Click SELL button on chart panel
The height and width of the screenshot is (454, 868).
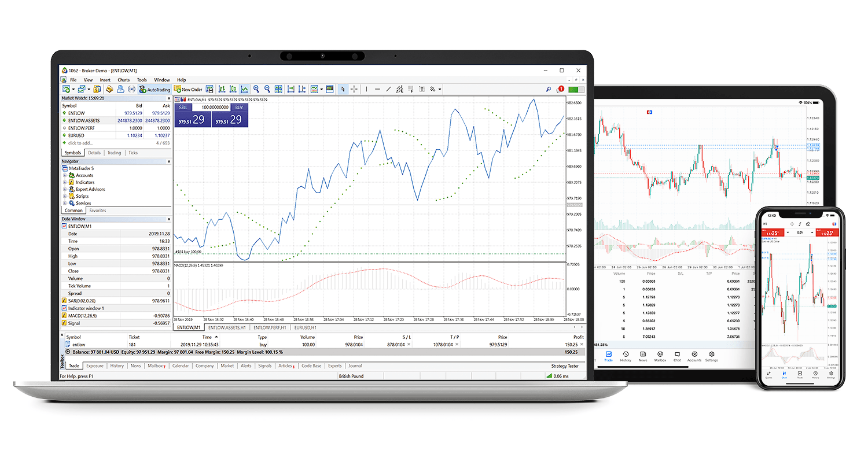click(x=183, y=108)
